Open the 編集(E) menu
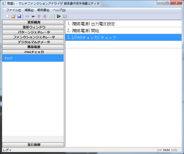The image size is (184, 154). [x=29, y=10]
